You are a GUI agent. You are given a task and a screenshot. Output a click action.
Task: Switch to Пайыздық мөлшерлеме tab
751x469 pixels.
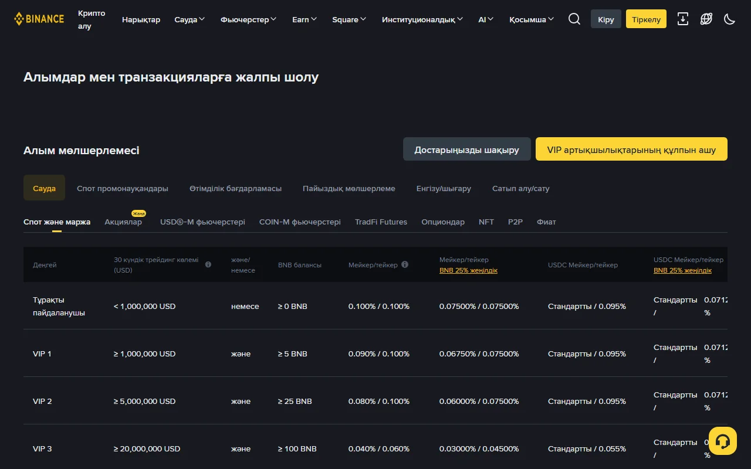tap(349, 188)
